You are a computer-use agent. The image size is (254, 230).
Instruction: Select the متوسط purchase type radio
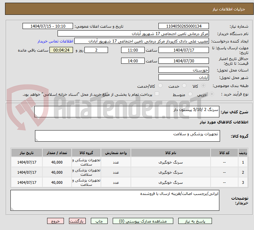[x=190, y=94]
